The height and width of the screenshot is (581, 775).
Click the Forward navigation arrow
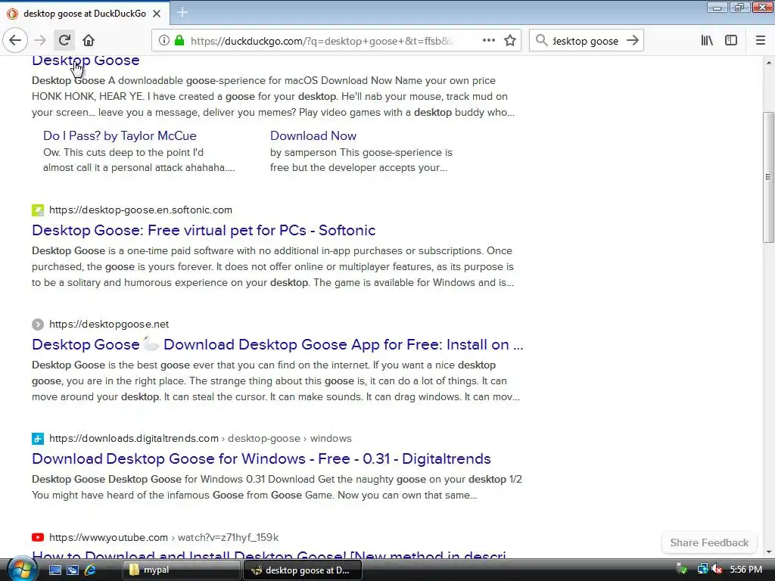(40, 40)
